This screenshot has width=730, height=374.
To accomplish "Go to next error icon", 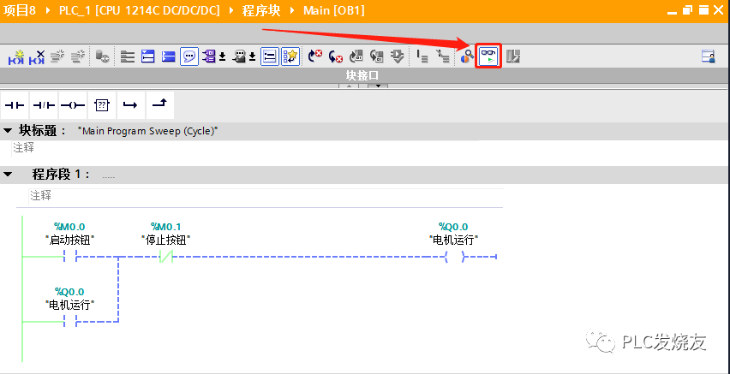I will coord(315,56).
